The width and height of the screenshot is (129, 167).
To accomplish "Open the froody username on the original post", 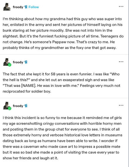I will (18, 7).
